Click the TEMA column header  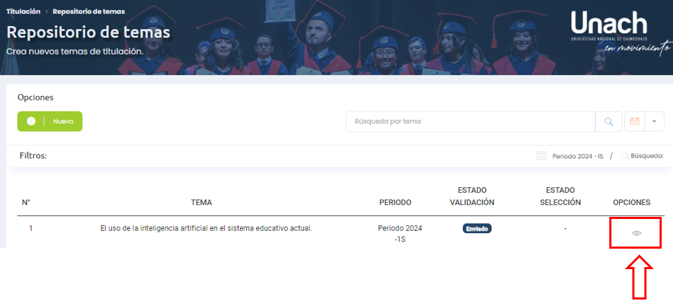tap(202, 203)
